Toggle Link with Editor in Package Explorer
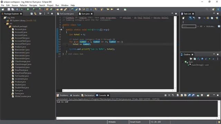The image size is (221, 124). [x=35, y=14]
